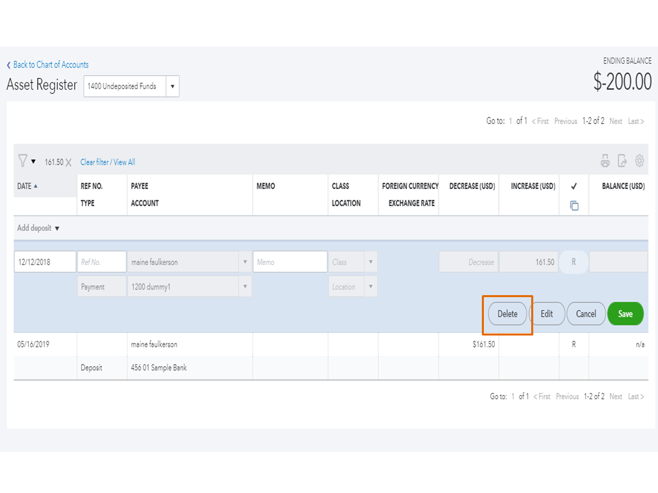
Task: Sort by the DATE column header
Action: [27, 186]
